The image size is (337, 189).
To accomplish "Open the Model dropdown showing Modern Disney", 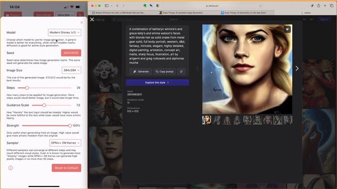I will (x=64, y=33).
